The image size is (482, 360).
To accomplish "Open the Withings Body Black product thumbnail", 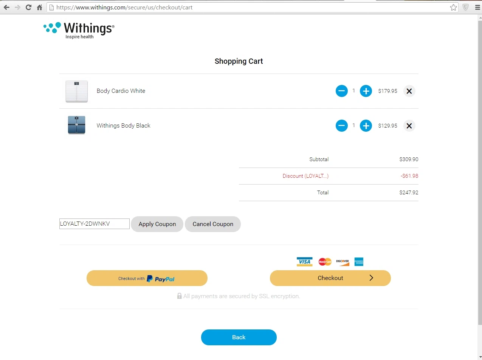I will (77, 125).
